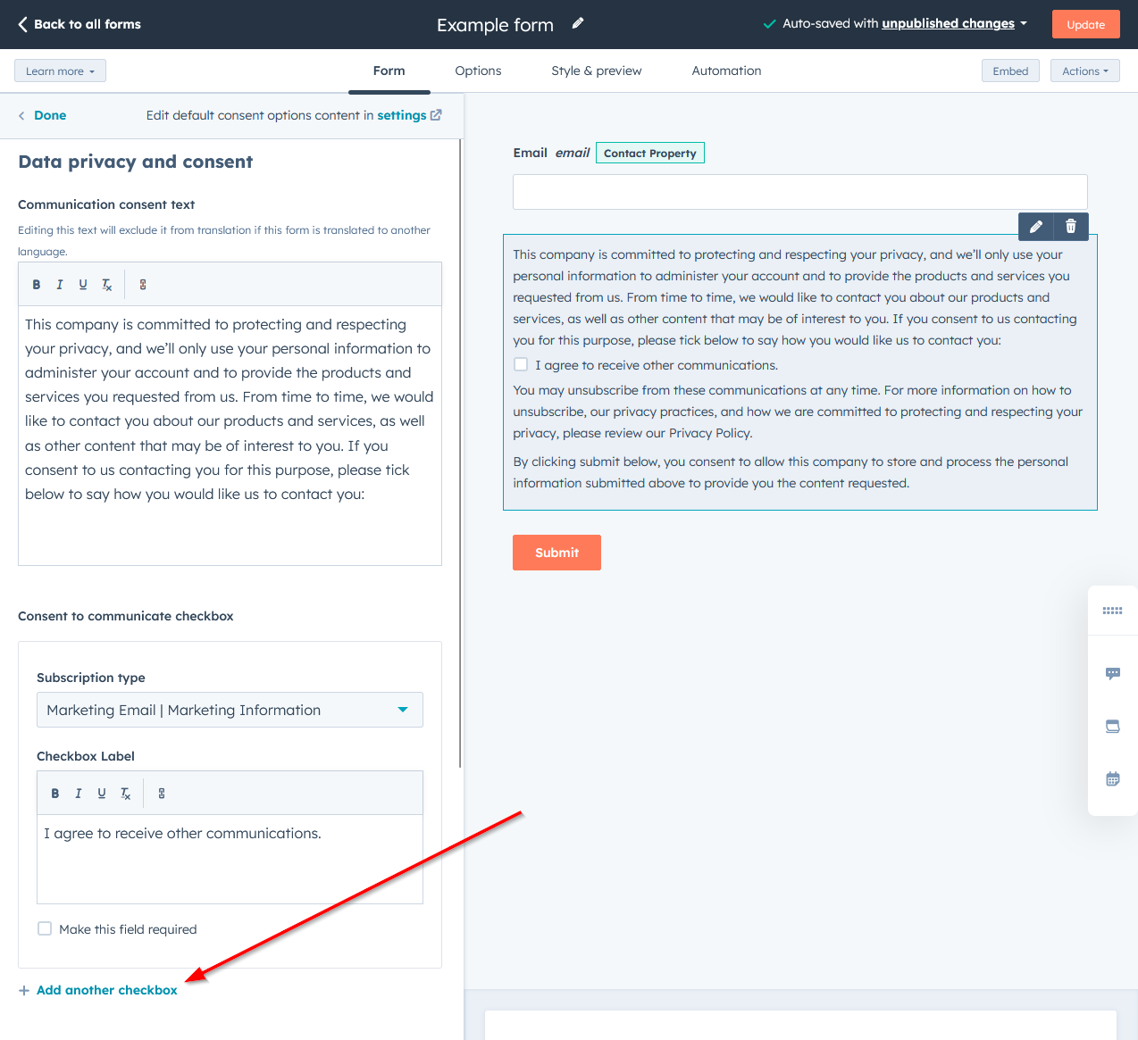Open the Subscription type dropdown

230,710
